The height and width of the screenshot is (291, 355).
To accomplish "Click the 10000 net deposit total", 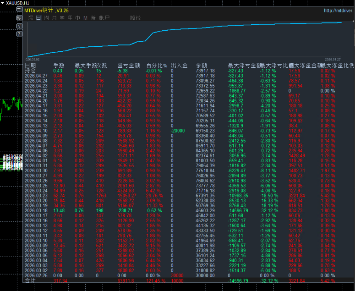I will click(177, 280).
